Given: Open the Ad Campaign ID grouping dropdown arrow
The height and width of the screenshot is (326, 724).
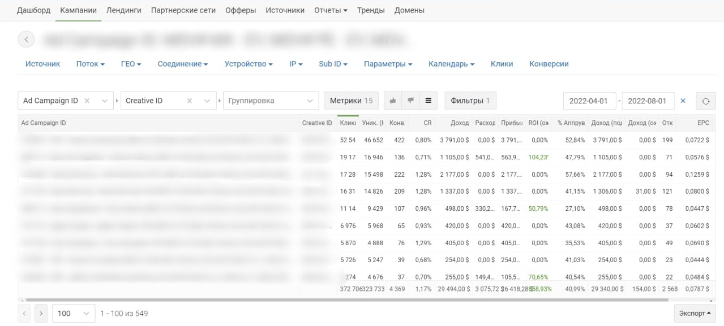Looking at the screenshot, I should tap(105, 101).
